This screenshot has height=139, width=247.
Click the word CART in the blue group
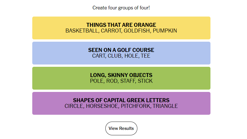(99, 56)
